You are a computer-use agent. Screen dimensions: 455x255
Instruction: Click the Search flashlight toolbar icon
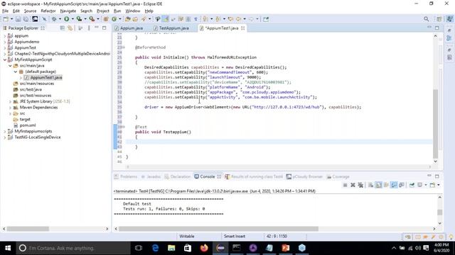[144, 19]
